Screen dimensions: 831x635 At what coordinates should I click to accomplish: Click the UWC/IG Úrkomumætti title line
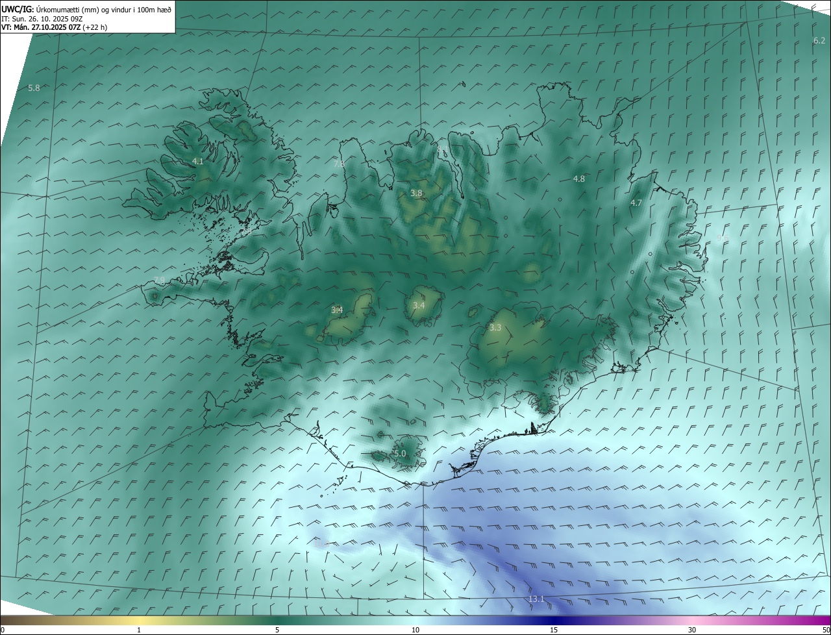86,9
